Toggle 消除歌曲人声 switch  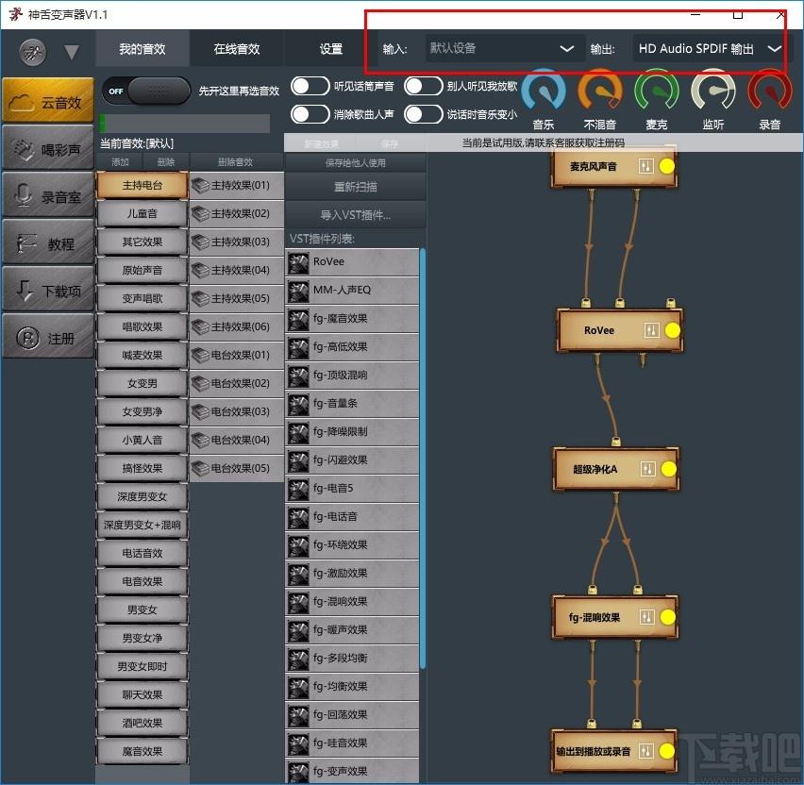coord(310,114)
